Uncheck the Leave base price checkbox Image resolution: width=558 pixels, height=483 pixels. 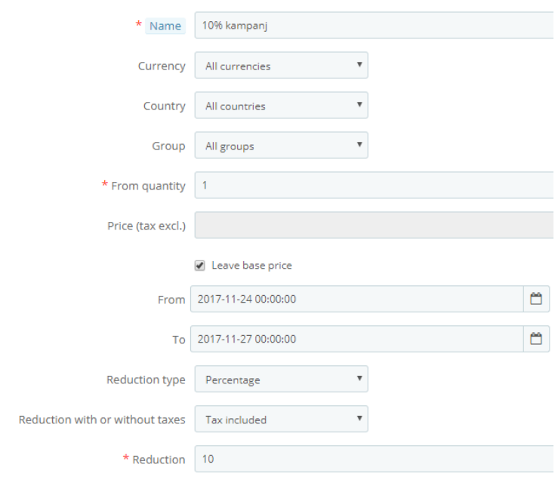click(x=200, y=266)
